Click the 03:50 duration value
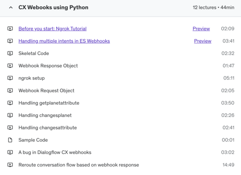241x175 pixels. (228, 103)
